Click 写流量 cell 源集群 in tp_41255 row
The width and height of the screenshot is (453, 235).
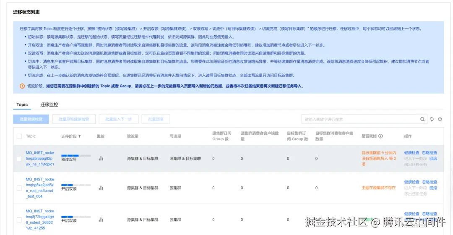coord(175,219)
